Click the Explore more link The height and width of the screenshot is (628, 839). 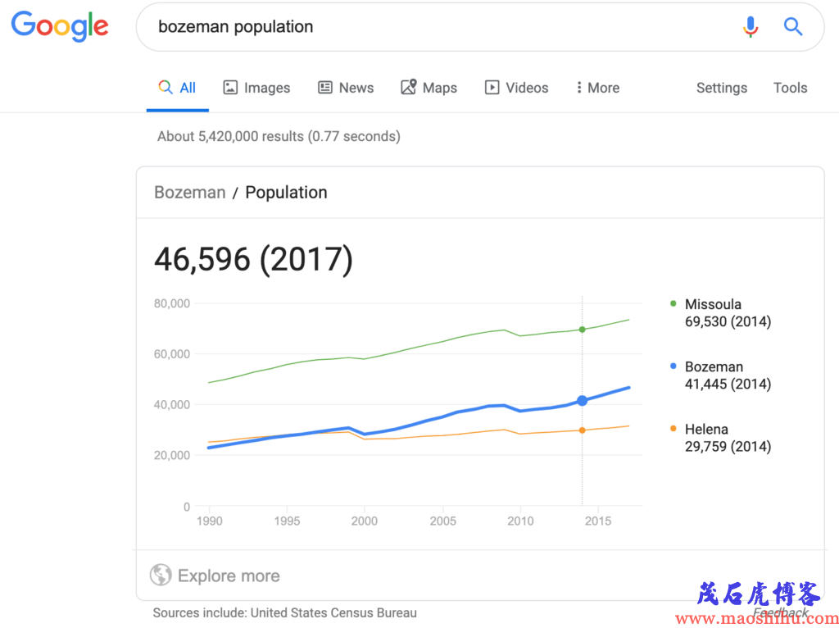coord(229,576)
